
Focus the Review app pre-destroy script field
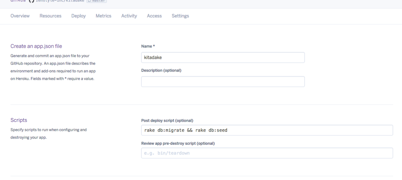tap(267, 153)
